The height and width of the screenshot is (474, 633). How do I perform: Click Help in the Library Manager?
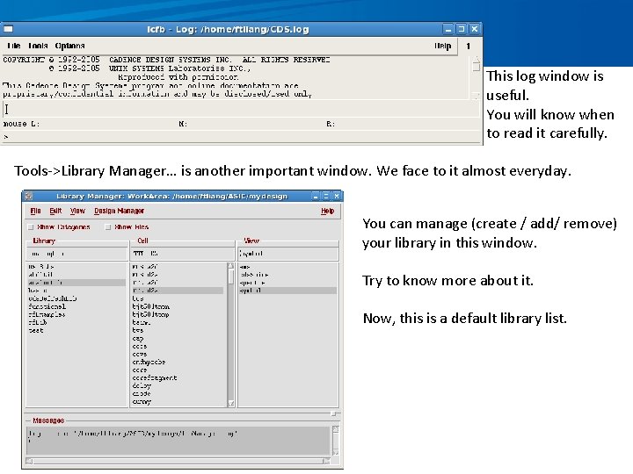point(327,211)
